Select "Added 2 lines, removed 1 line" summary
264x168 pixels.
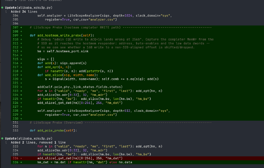coord(38,142)
